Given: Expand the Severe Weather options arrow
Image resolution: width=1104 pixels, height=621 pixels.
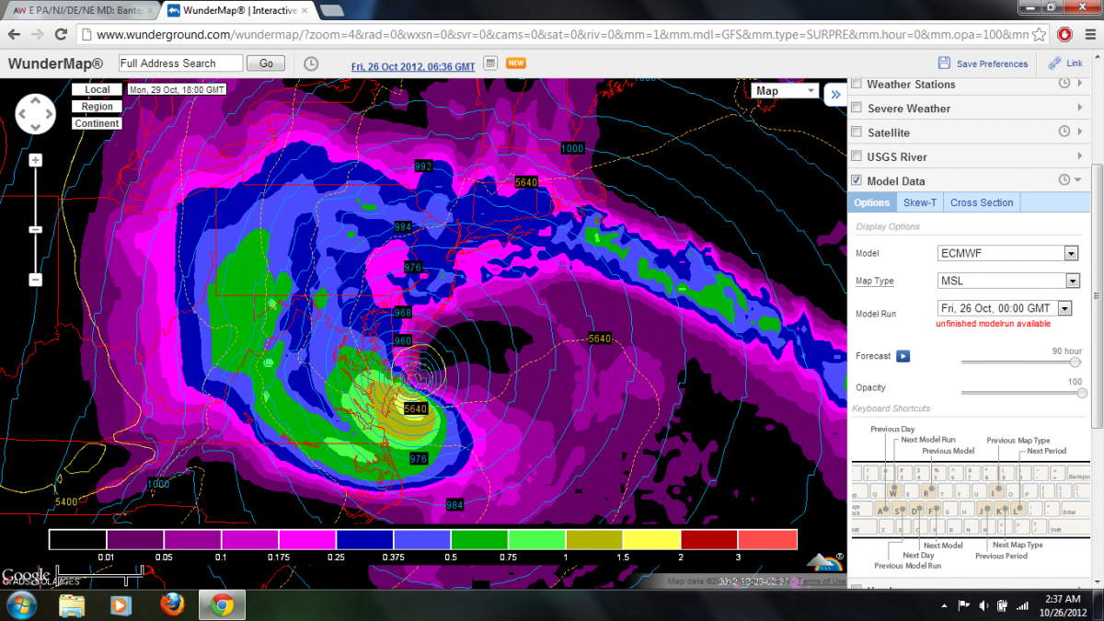Looking at the screenshot, I should 1079,108.
